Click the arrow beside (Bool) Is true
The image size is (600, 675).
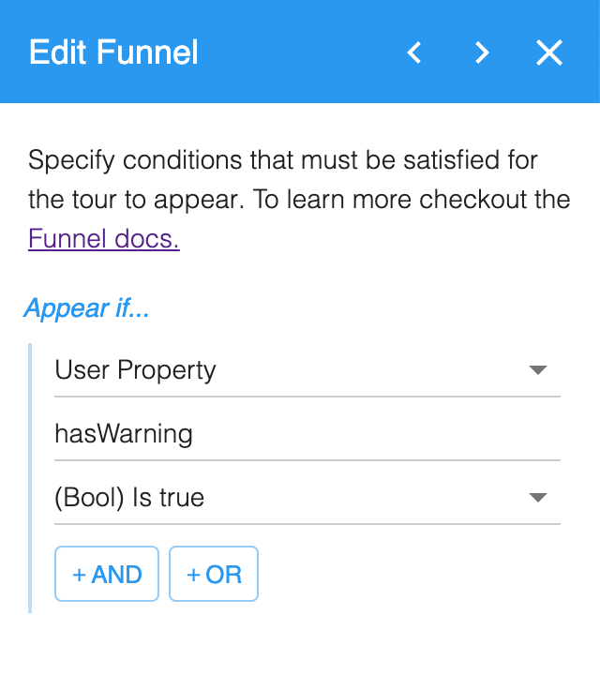pyautogui.click(x=537, y=498)
